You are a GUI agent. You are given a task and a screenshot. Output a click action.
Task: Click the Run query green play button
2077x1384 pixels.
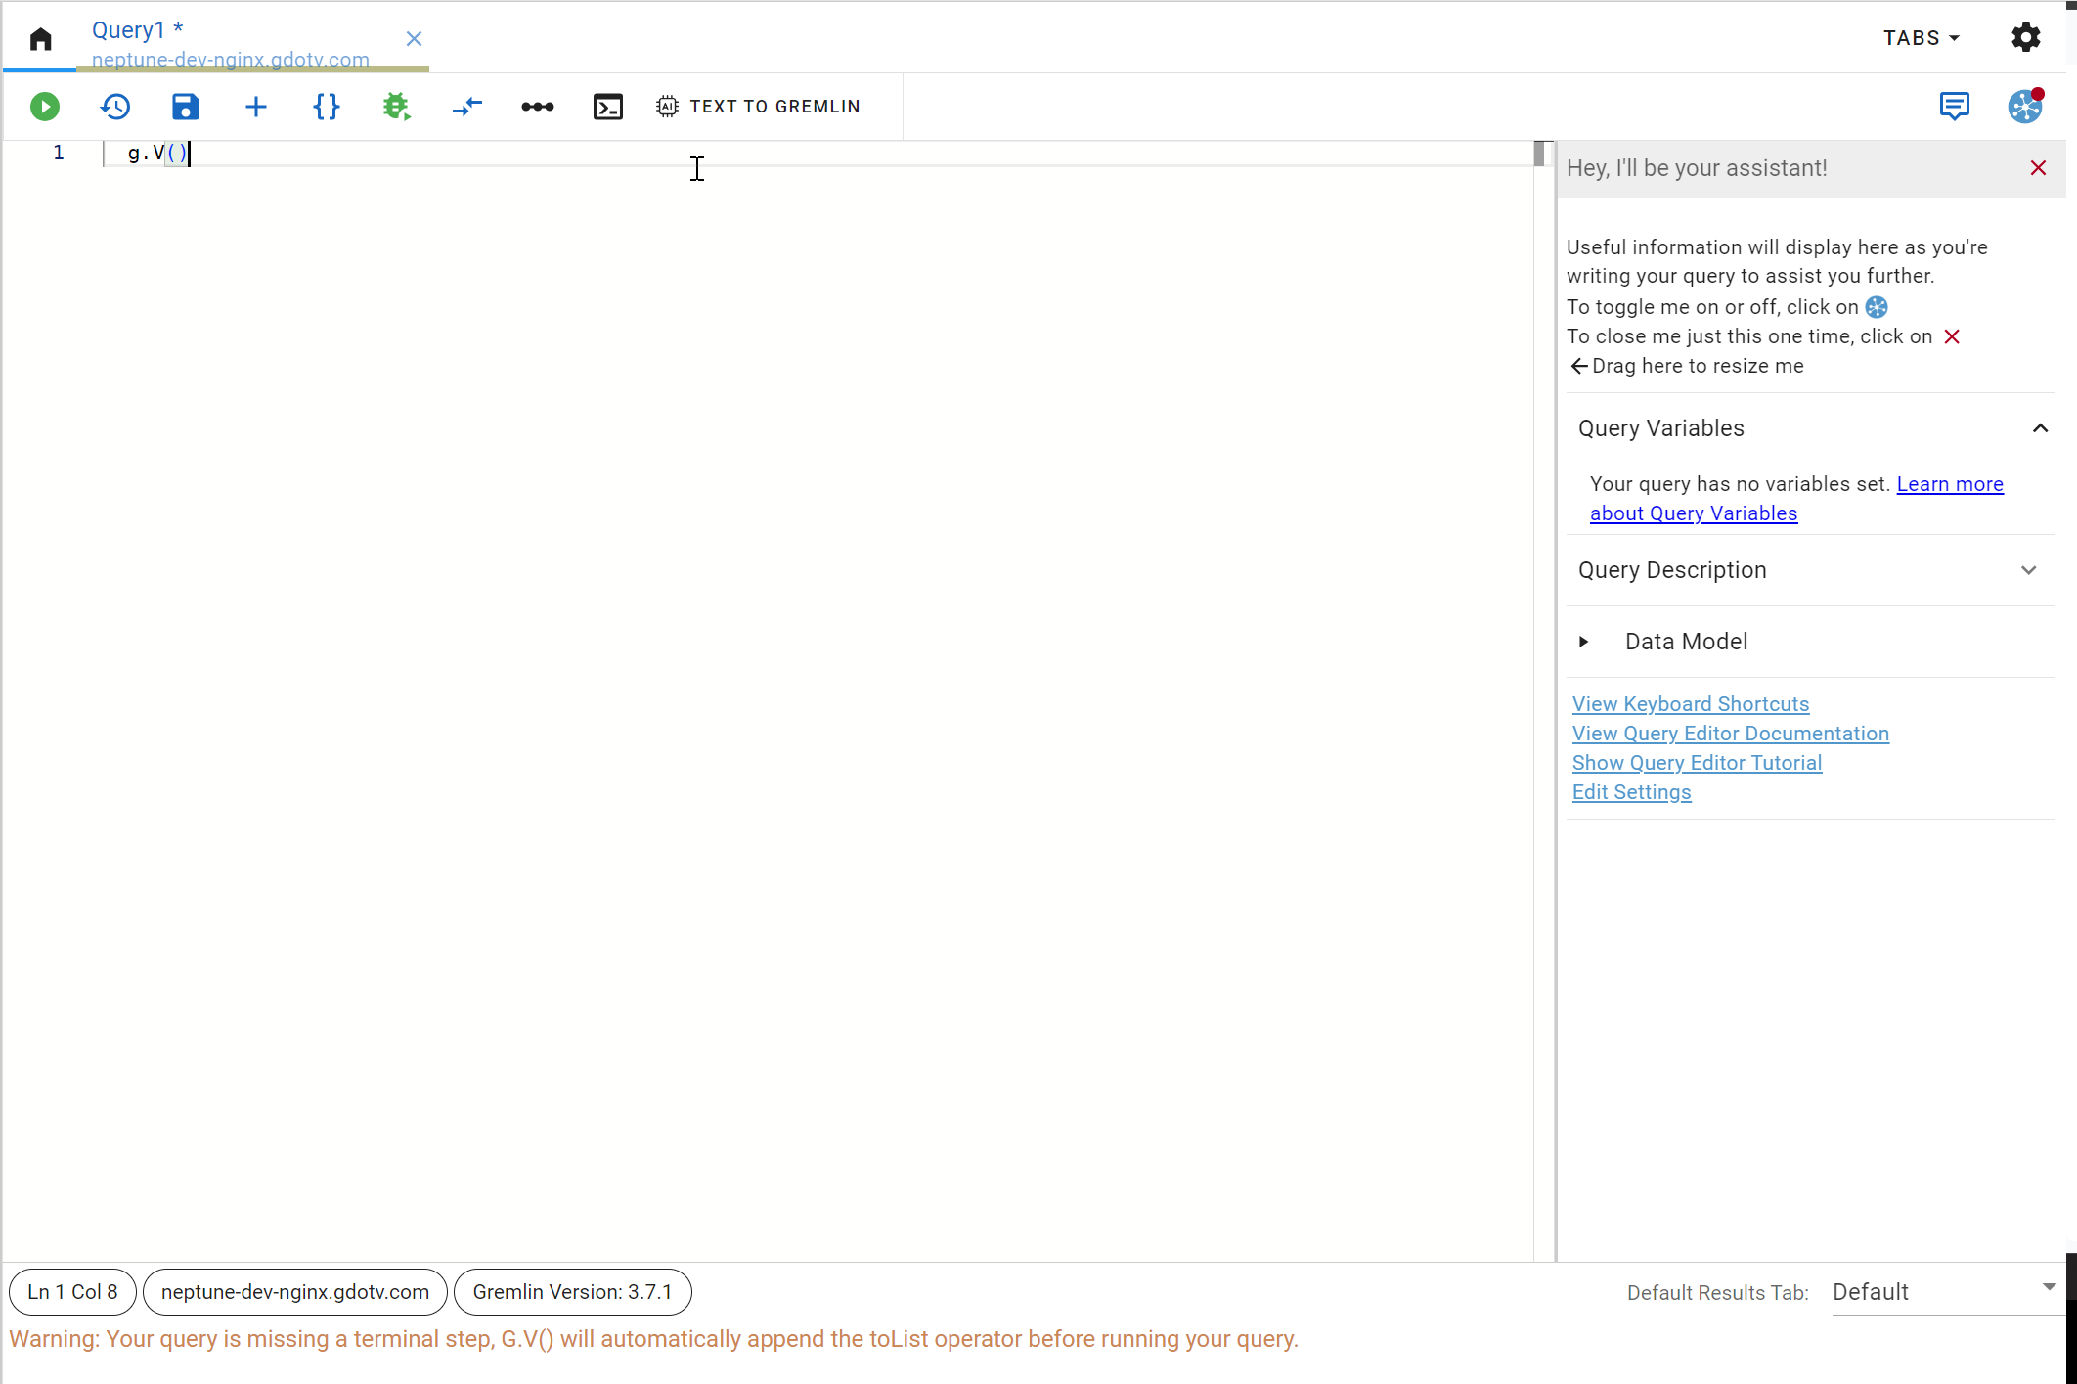(x=45, y=105)
